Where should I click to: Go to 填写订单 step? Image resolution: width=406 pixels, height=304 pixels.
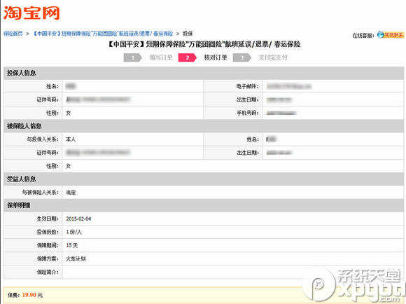point(161,57)
